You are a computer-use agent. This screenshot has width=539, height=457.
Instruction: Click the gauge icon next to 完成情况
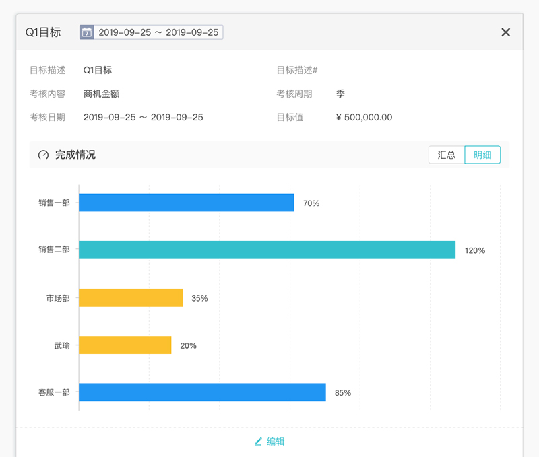(44, 155)
